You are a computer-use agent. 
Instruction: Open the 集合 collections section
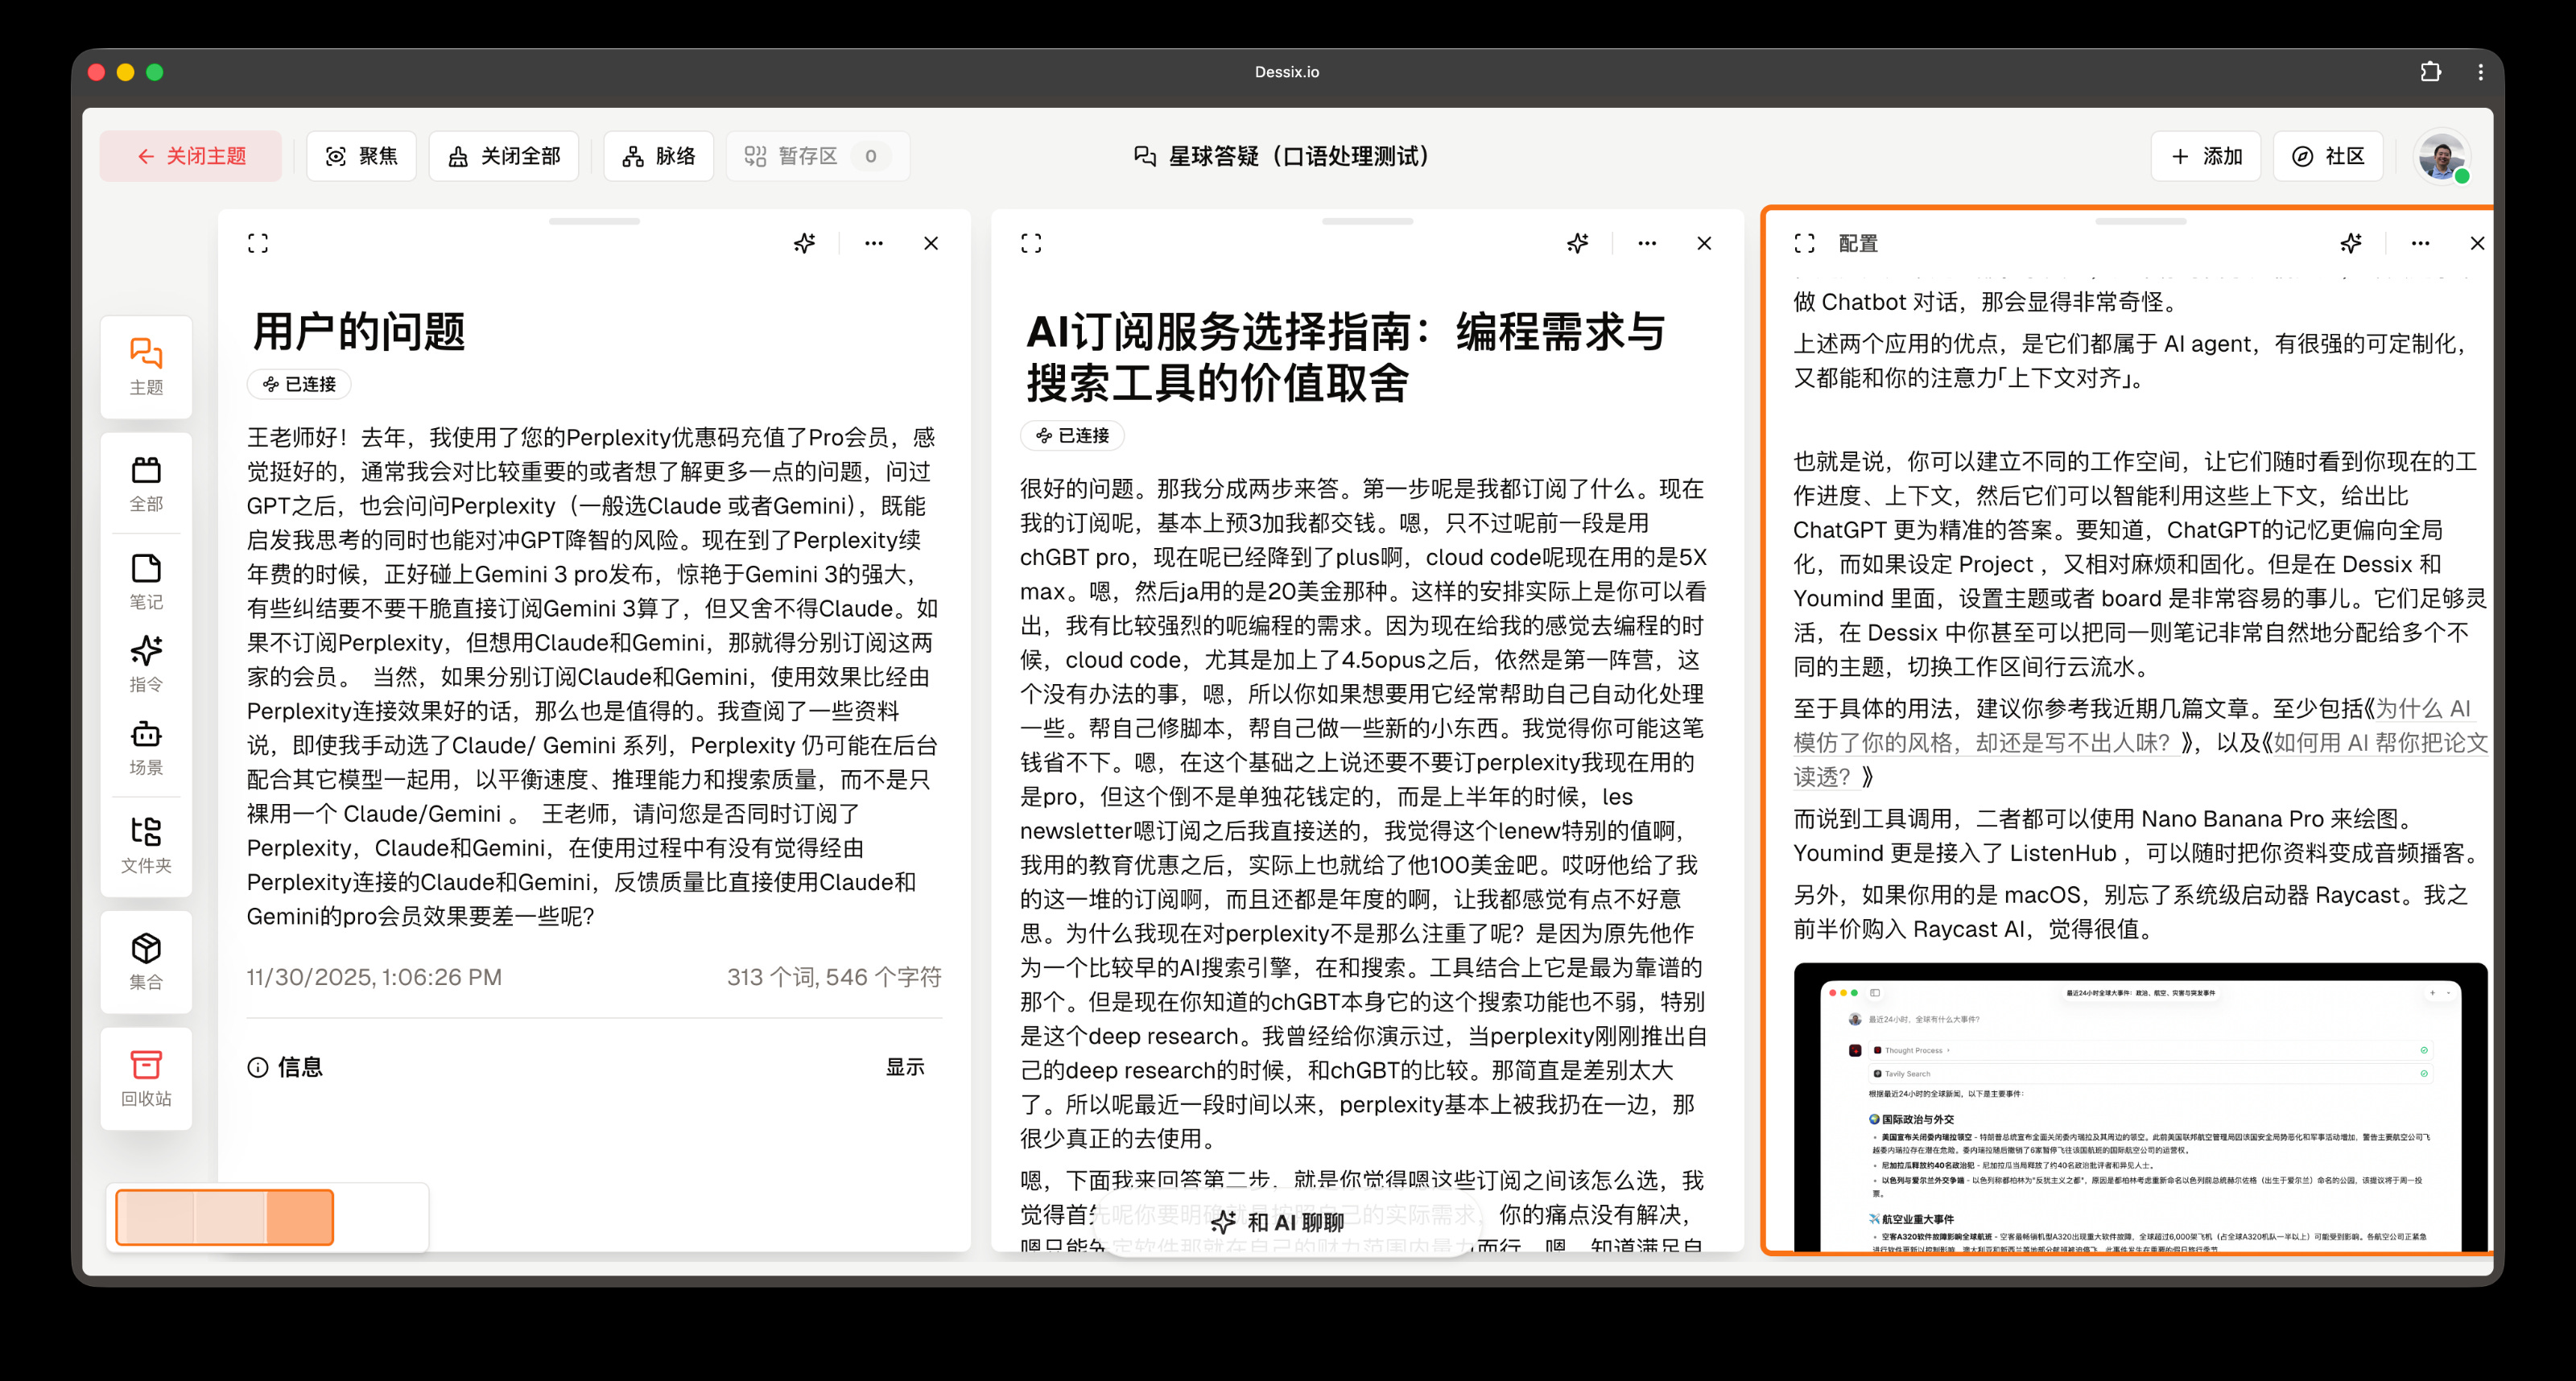tap(146, 960)
